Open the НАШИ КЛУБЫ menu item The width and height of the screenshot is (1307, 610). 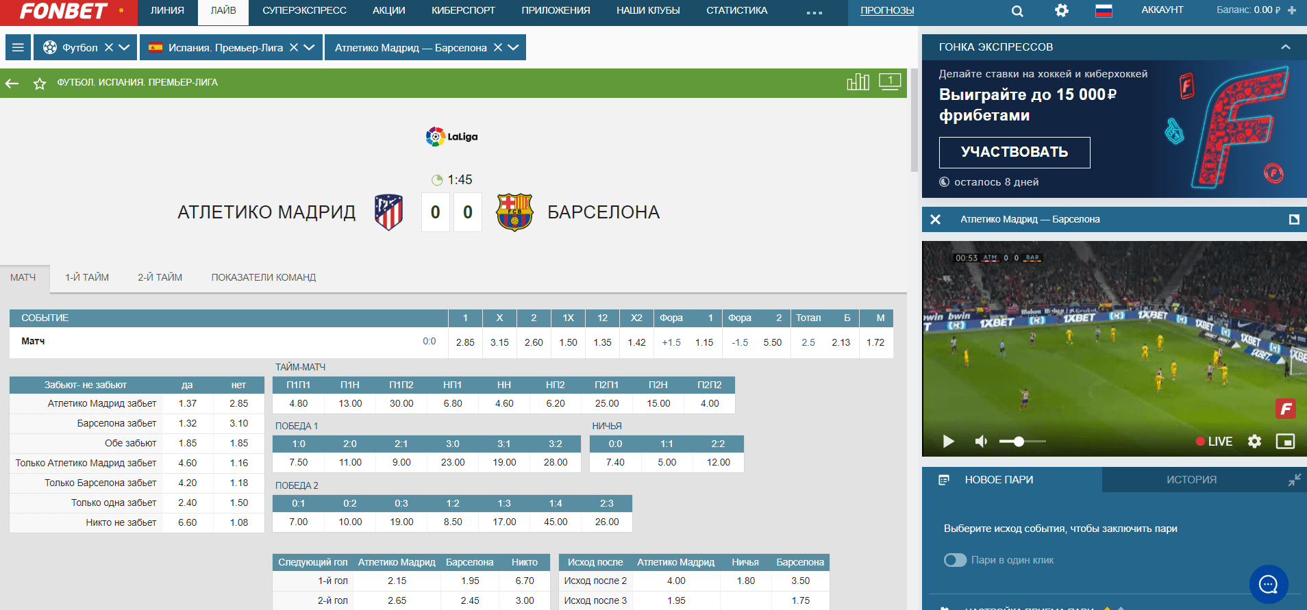click(x=648, y=10)
